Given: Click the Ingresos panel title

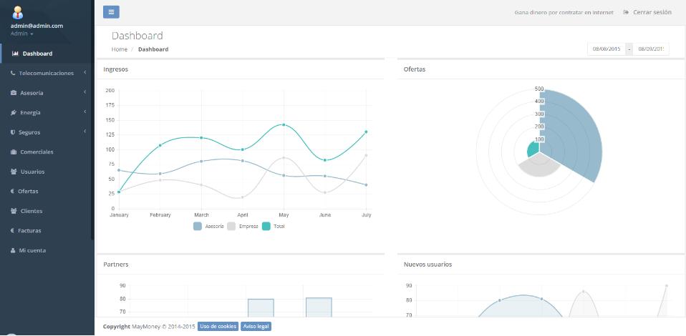Looking at the screenshot, I should point(115,69).
